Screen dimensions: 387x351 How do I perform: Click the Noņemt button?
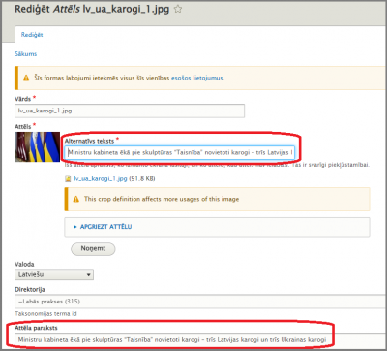pos(93,249)
